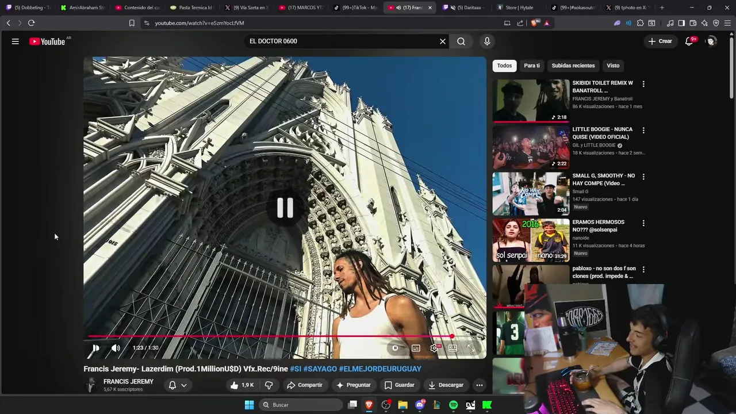736x414 pixels.
Task: Open Discord from the taskbar
Action: click(420, 405)
